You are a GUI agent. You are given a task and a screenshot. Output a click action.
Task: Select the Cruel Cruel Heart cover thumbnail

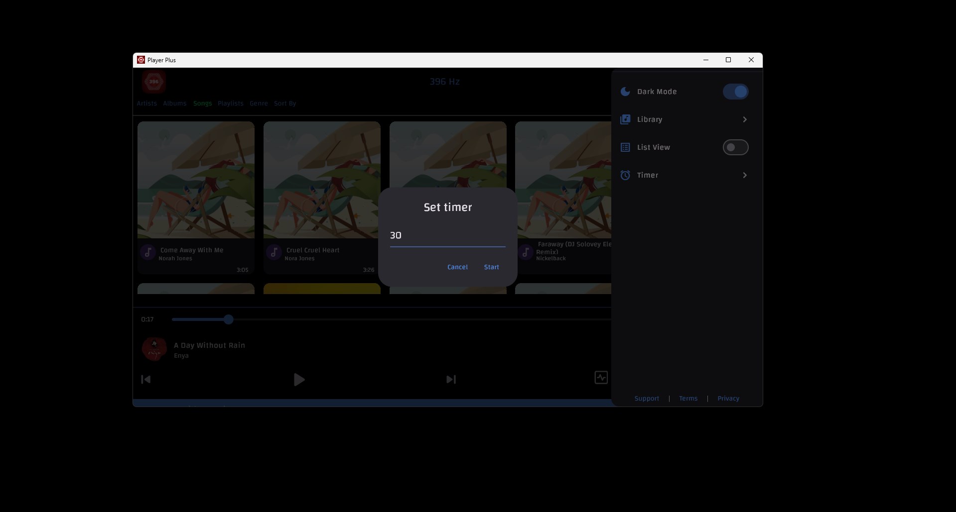pyautogui.click(x=322, y=180)
